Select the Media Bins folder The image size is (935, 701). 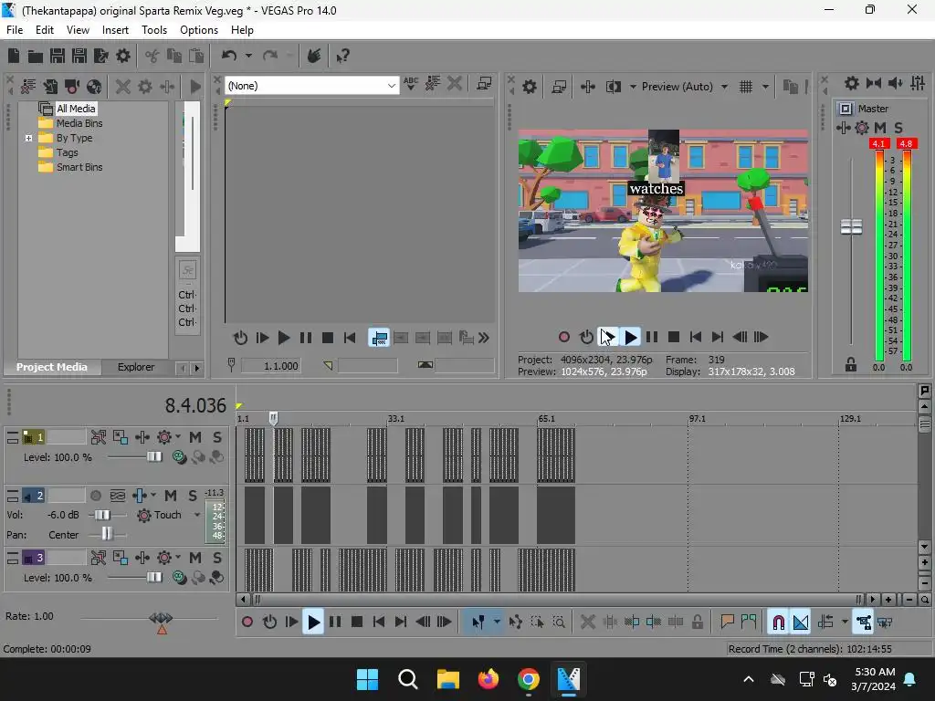pos(79,123)
